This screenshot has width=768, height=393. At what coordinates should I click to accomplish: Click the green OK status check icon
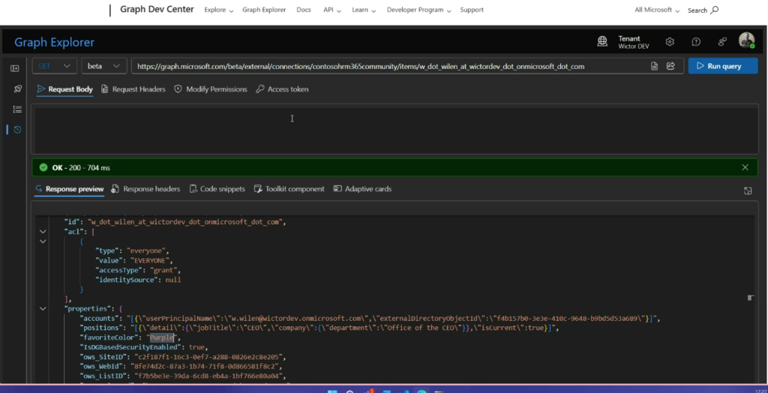pos(43,167)
